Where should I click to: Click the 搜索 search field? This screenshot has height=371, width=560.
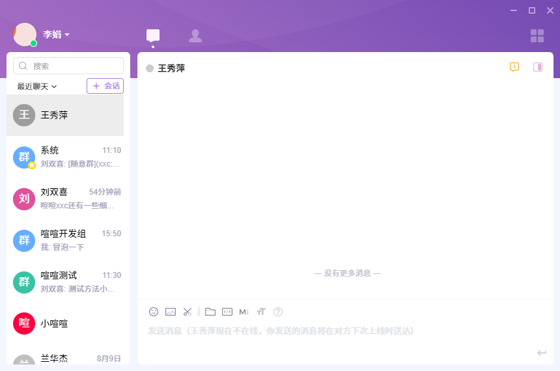point(68,66)
